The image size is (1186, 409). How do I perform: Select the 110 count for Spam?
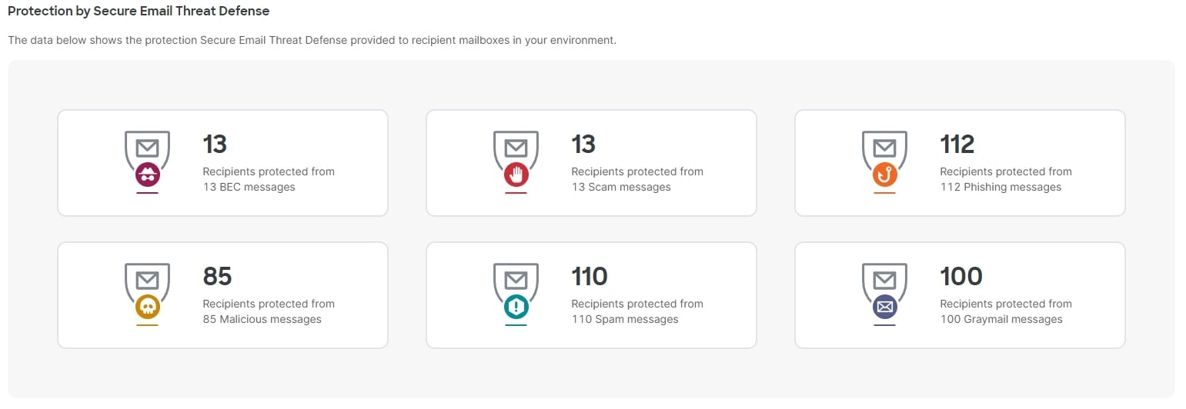pyautogui.click(x=590, y=276)
